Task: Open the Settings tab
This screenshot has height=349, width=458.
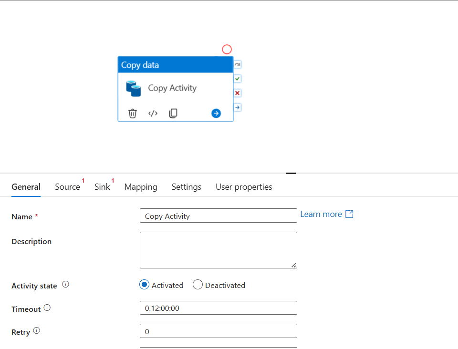Action: coord(187,187)
